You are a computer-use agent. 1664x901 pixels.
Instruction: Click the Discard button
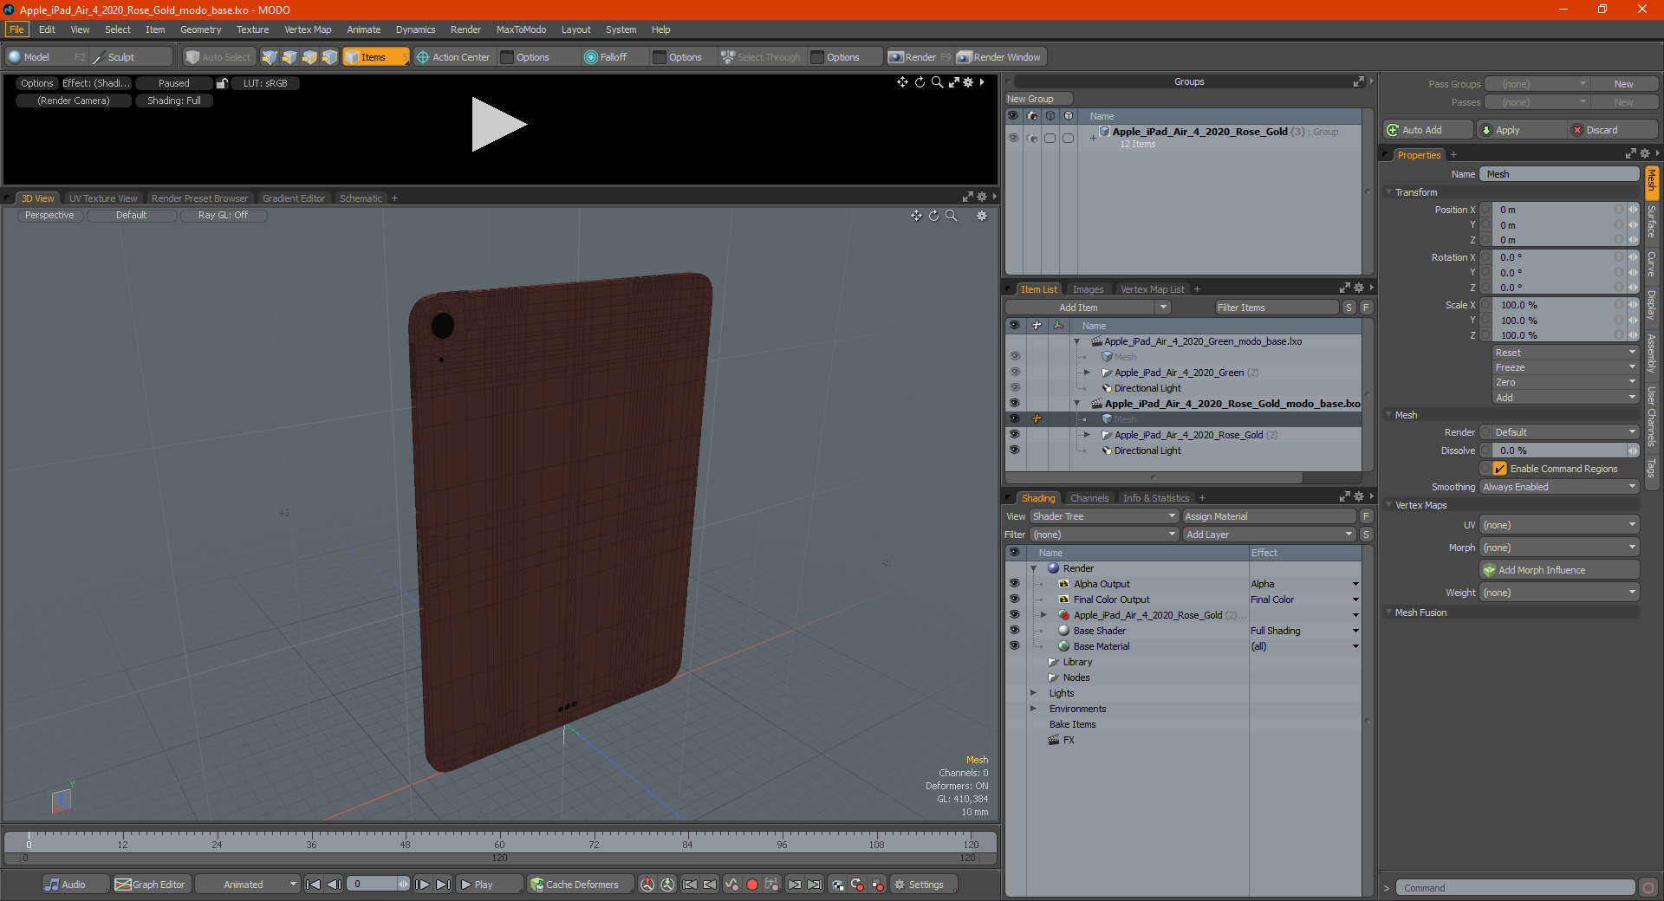tap(1613, 130)
